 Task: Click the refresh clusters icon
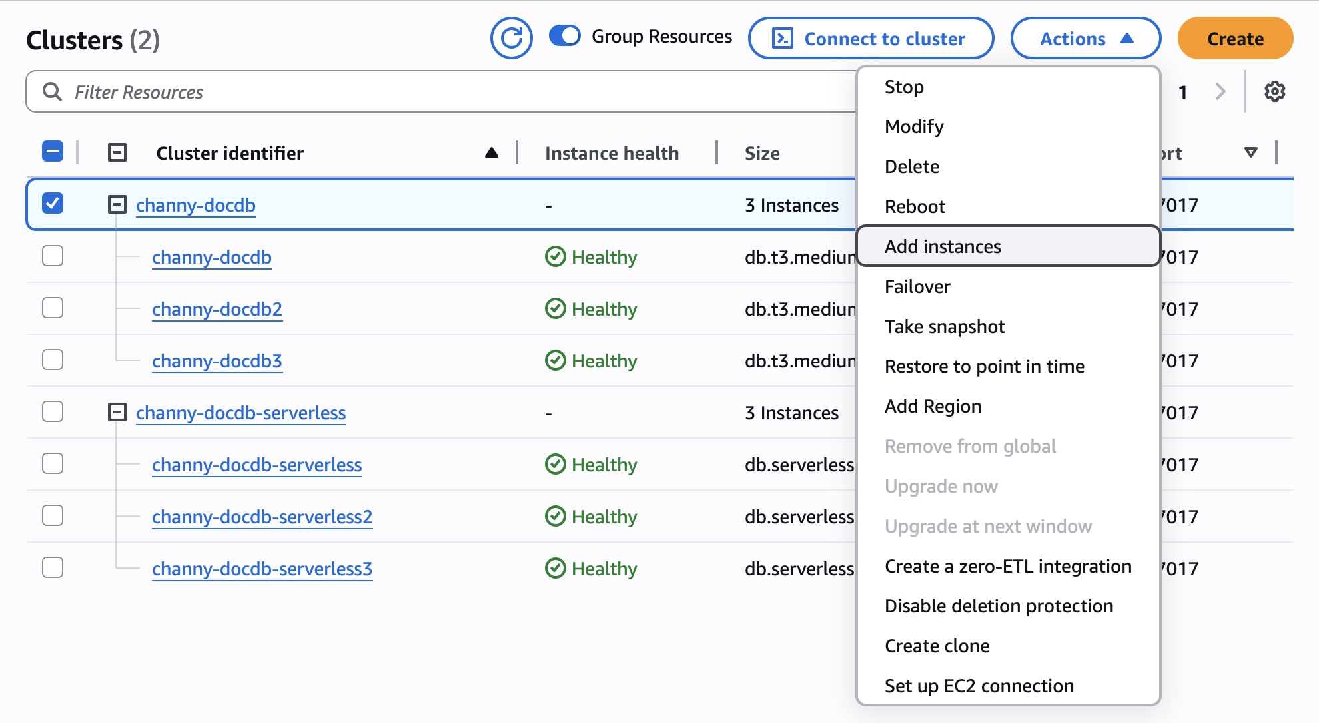pyautogui.click(x=511, y=38)
